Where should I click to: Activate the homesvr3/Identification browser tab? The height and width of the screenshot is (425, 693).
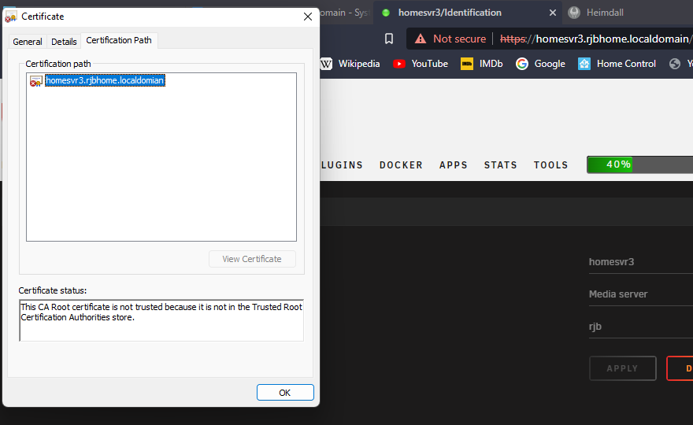coord(468,13)
